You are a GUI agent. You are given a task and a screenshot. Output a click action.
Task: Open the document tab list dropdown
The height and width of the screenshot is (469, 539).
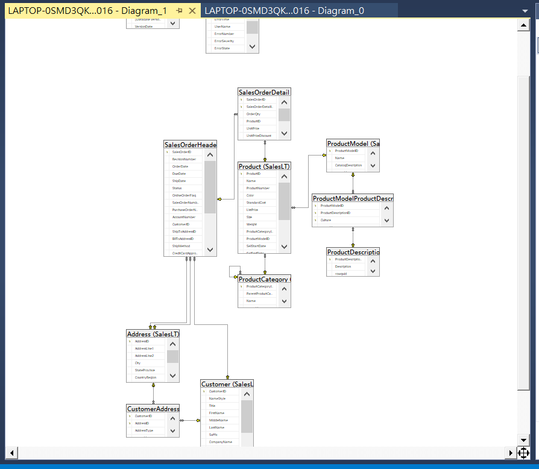tap(525, 11)
